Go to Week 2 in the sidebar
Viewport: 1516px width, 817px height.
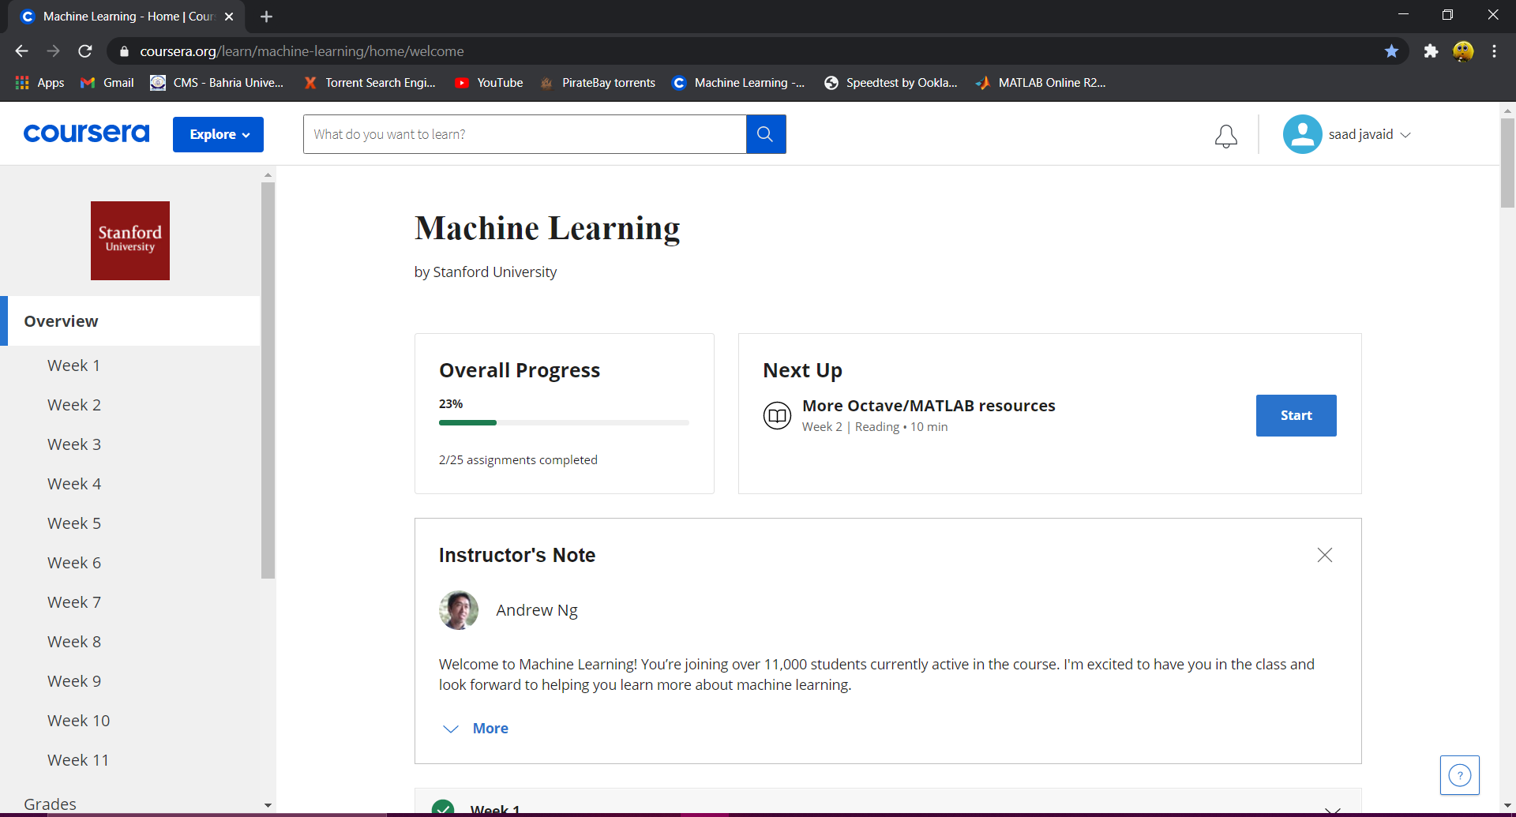[74, 405]
